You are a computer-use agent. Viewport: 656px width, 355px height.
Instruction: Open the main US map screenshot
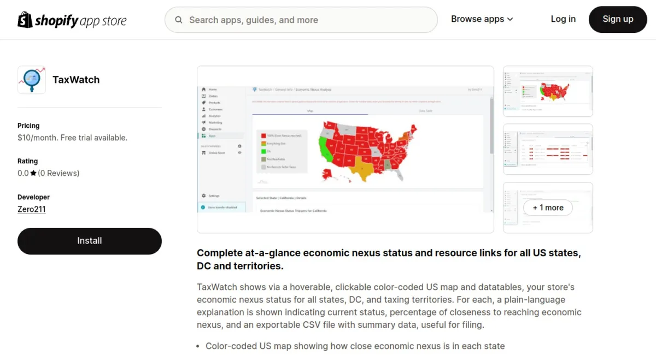click(345, 150)
